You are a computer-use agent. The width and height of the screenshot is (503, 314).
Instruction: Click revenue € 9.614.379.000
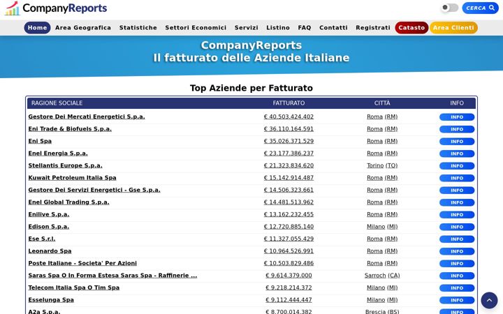click(289, 275)
